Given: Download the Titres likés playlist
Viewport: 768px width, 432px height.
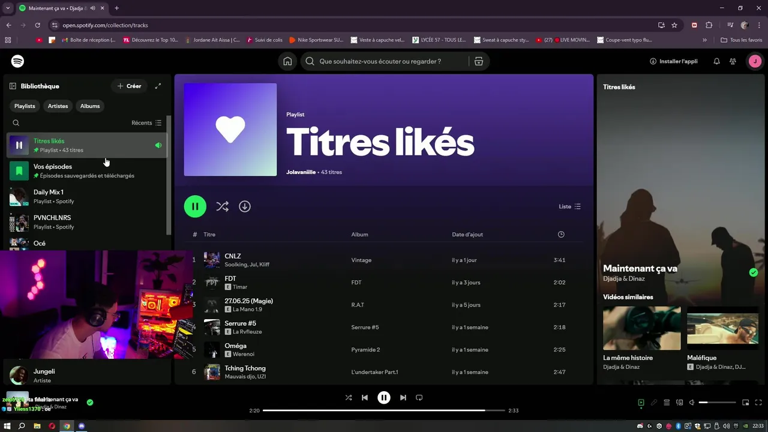Looking at the screenshot, I should [x=245, y=206].
